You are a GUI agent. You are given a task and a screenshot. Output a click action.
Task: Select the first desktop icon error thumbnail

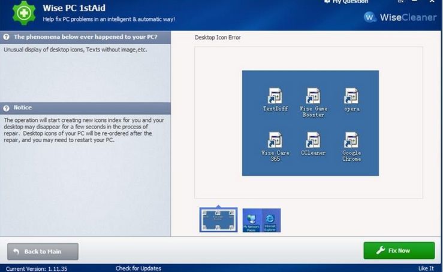click(218, 220)
